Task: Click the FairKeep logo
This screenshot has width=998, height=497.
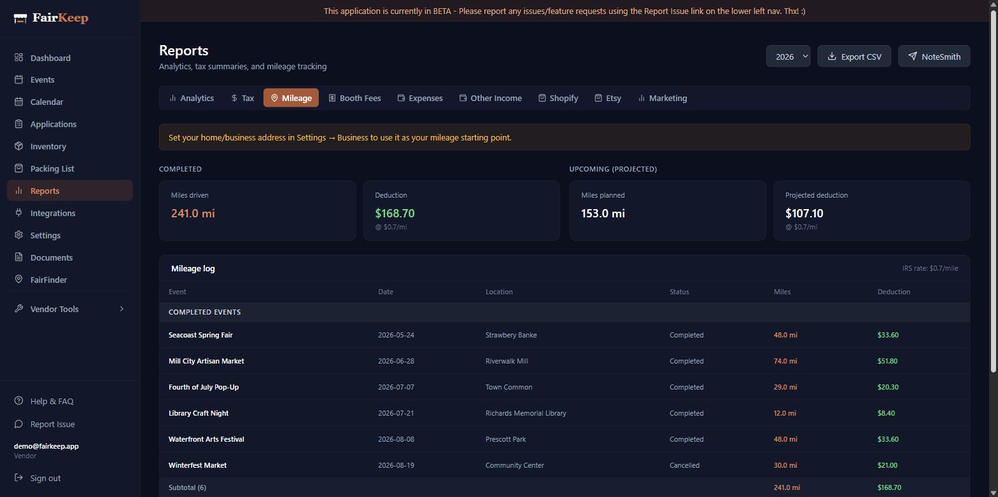Action: point(51,18)
